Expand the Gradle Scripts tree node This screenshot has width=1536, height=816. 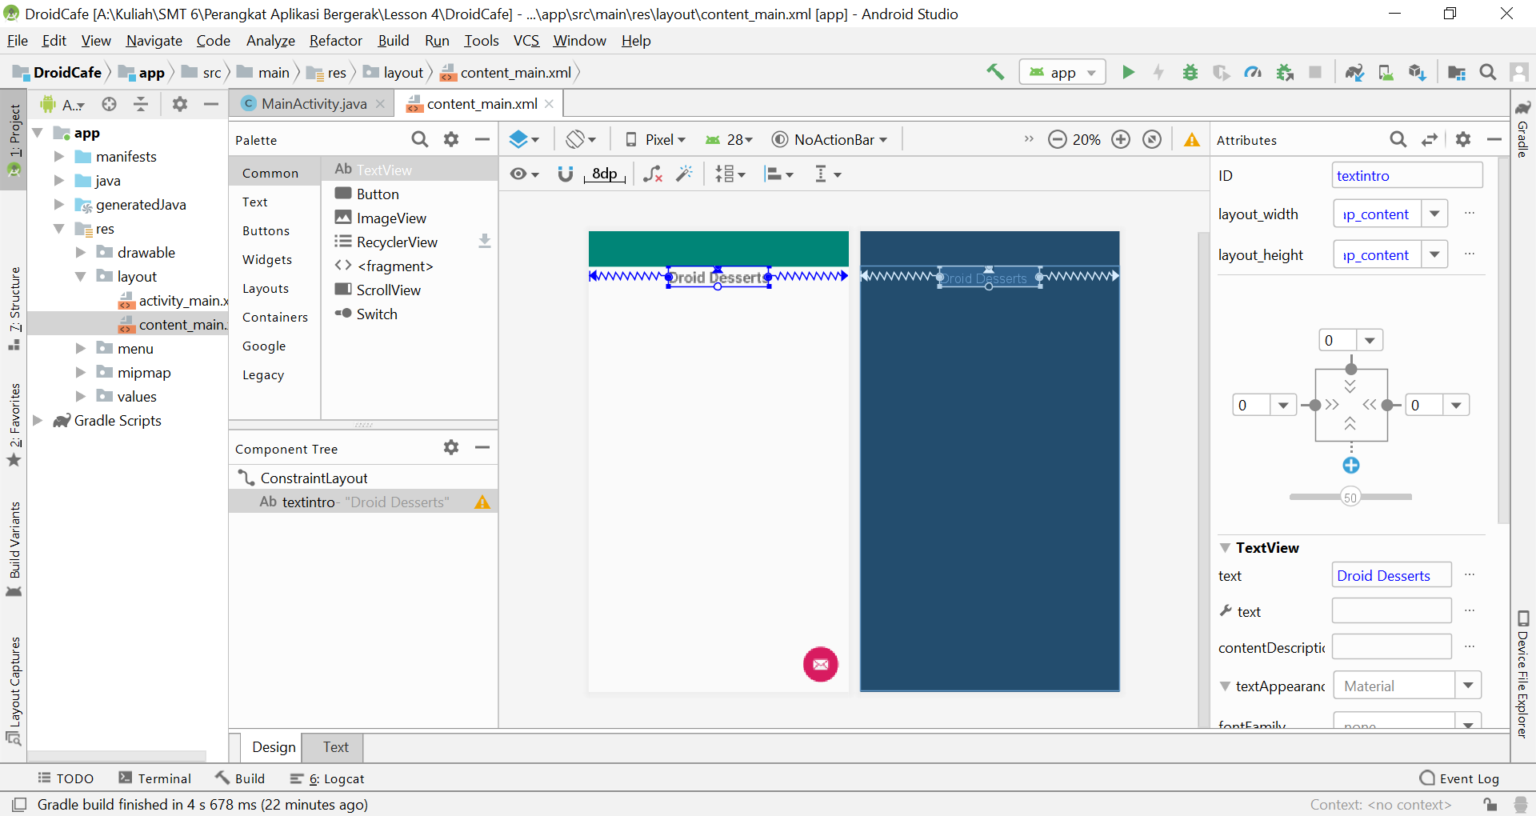37,420
